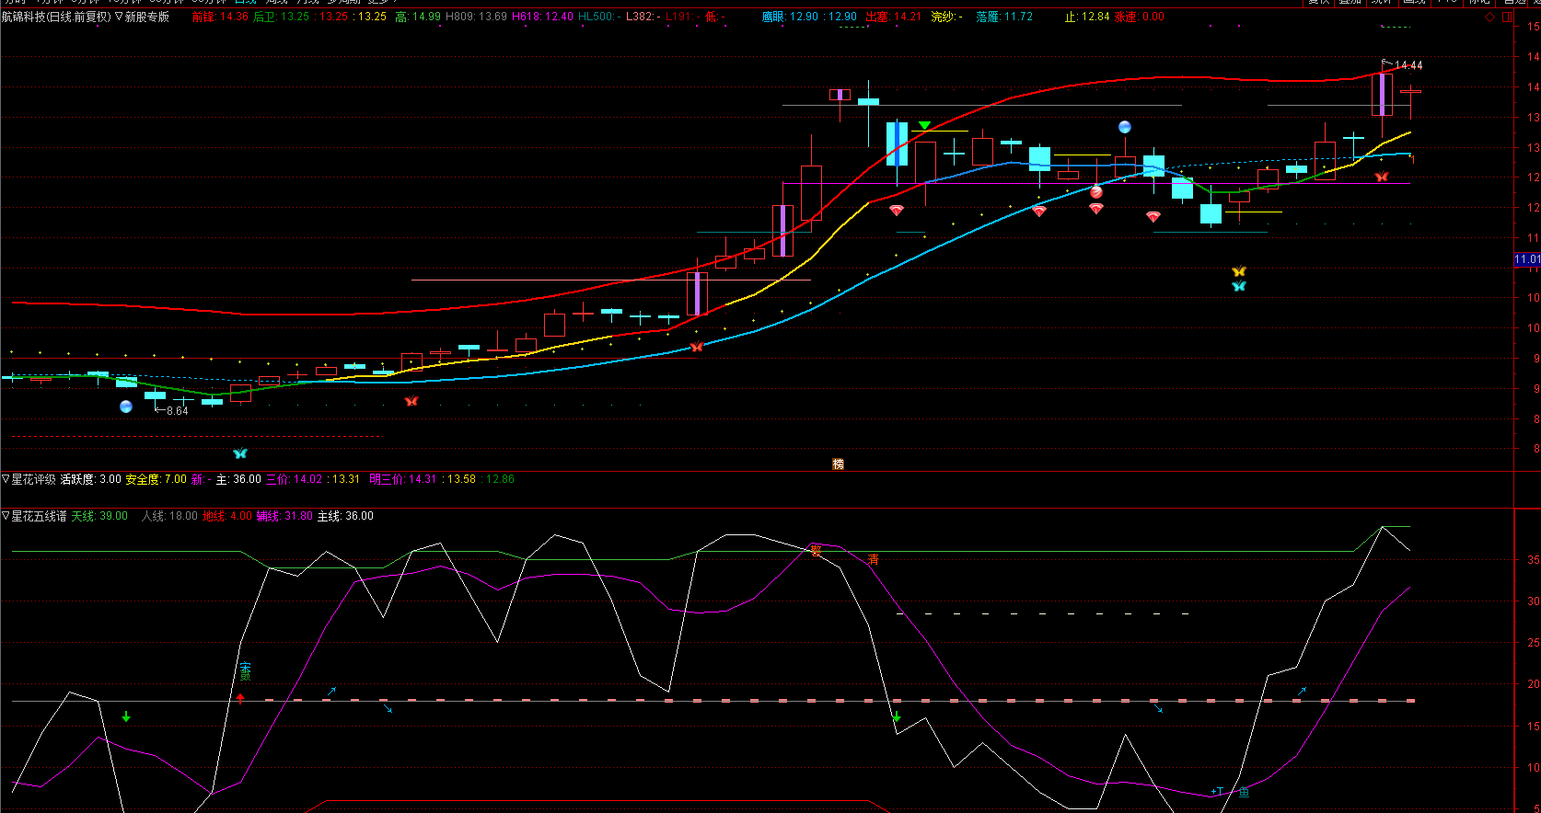Click the 8.64 low price label
Image resolution: width=1541 pixels, height=813 pixels.
[x=178, y=410]
